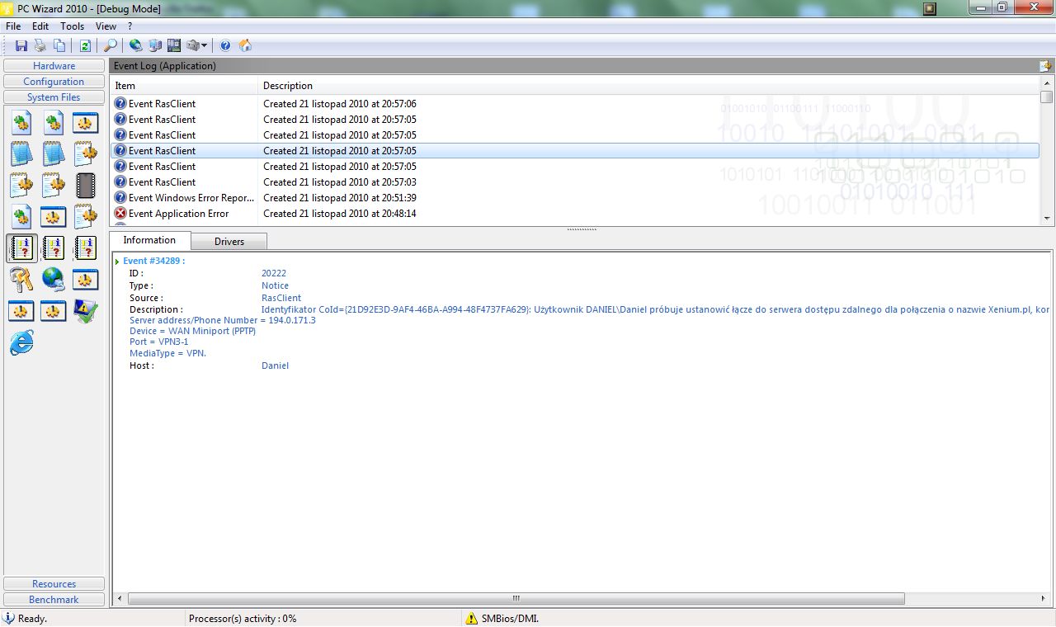Open the Hardware category
This screenshot has width=1056, height=627.
[x=54, y=66]
